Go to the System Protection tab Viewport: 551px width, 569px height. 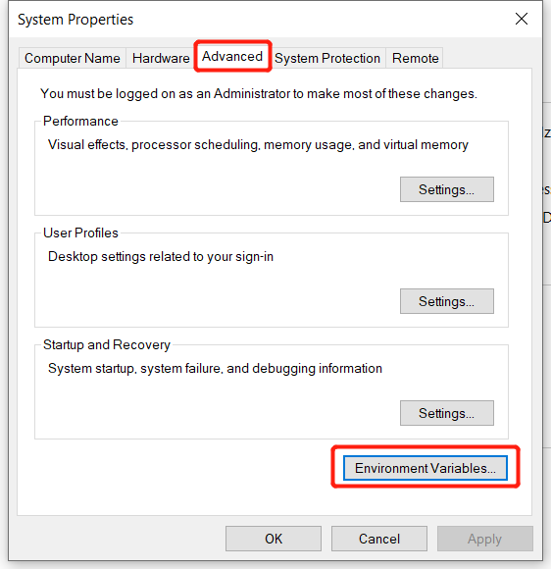pyautogui.click(x=327, y=58)
